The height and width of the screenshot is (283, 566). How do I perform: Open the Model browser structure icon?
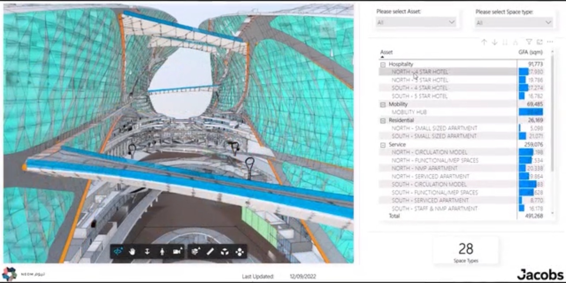(240, 252)
